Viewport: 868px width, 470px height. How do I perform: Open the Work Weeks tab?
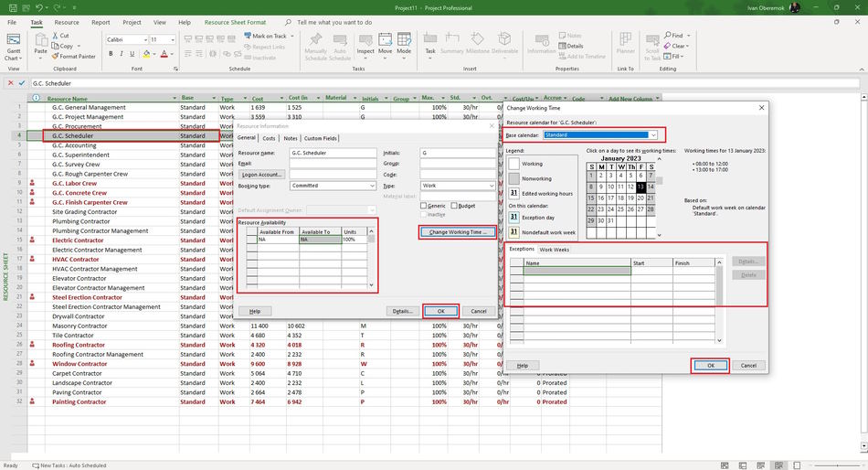click(554, 250)
